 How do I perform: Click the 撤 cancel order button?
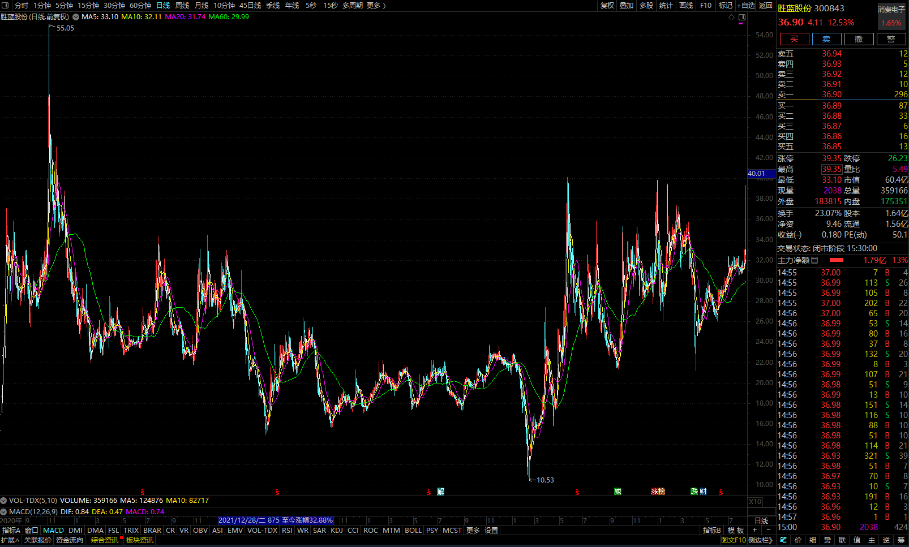pos(859,39)
